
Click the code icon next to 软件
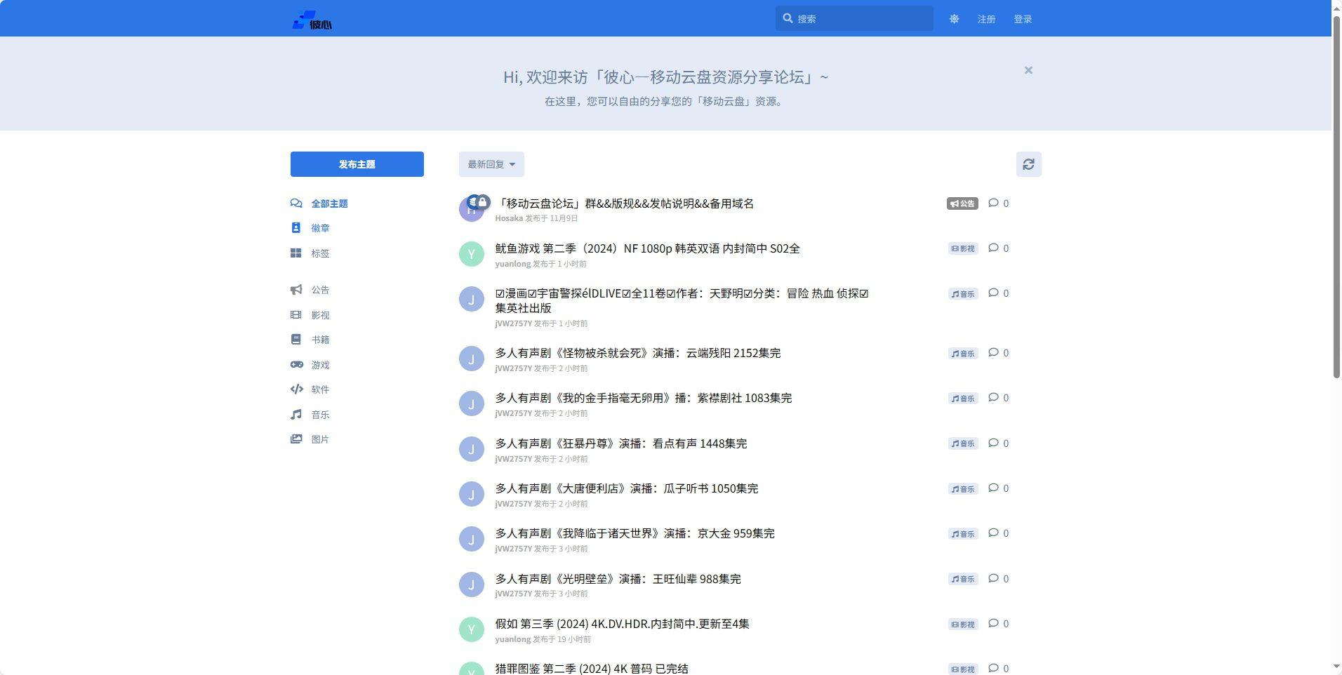(297, 389)
